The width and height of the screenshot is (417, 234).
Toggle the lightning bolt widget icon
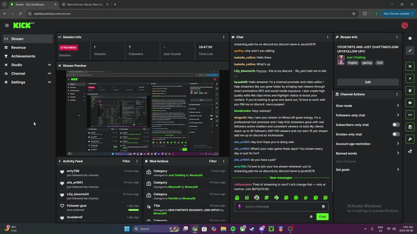410,79
